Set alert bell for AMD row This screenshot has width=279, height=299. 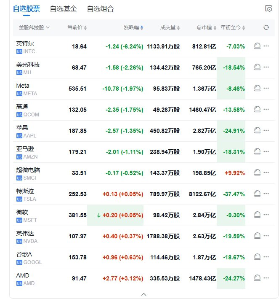tap(257, 278)
